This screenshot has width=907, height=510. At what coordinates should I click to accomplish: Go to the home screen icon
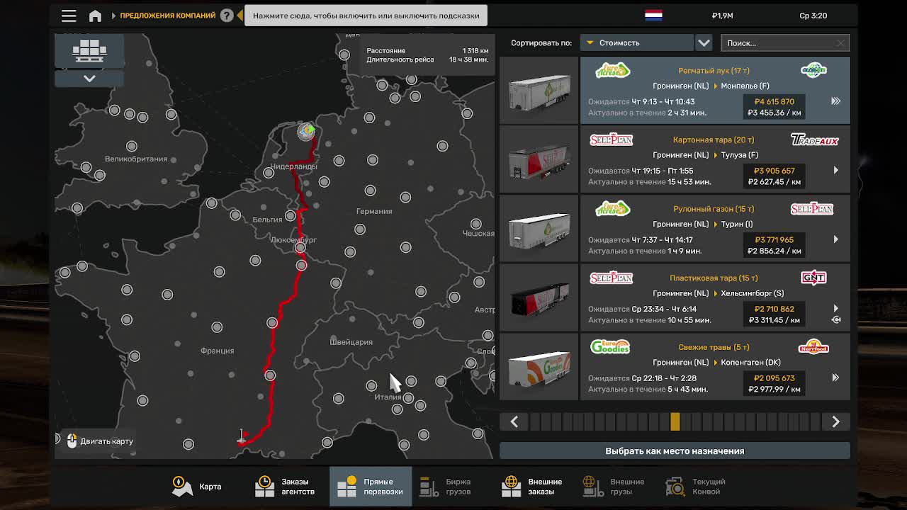tap(95, 16)
